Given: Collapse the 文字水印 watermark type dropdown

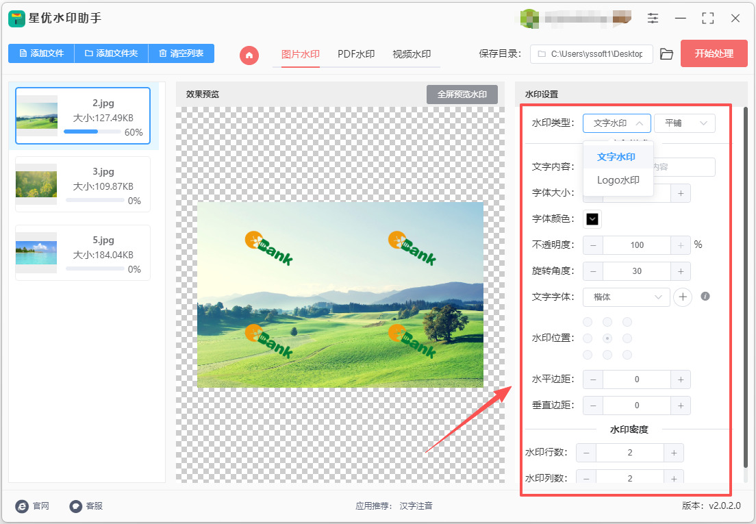Looking at the screenshot, I should tap(617, 123).
